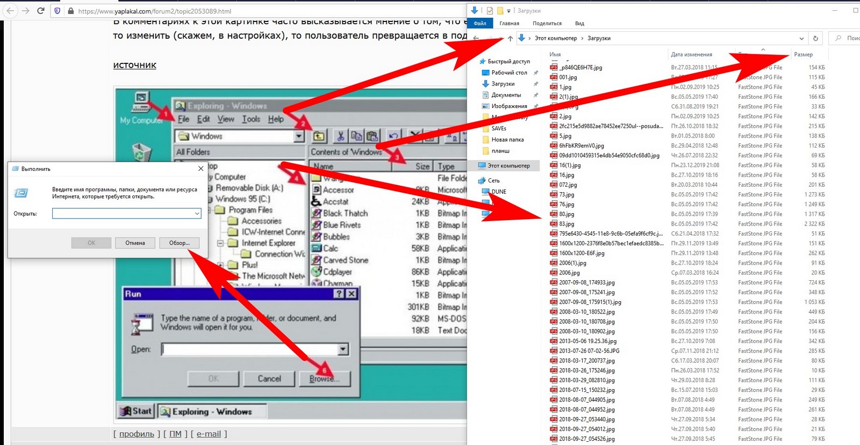The width and height of the screenshot is (860, 445).
Task: Click the Загрузки breadcrumb in the address bar
Action: [x=599, y=38]
